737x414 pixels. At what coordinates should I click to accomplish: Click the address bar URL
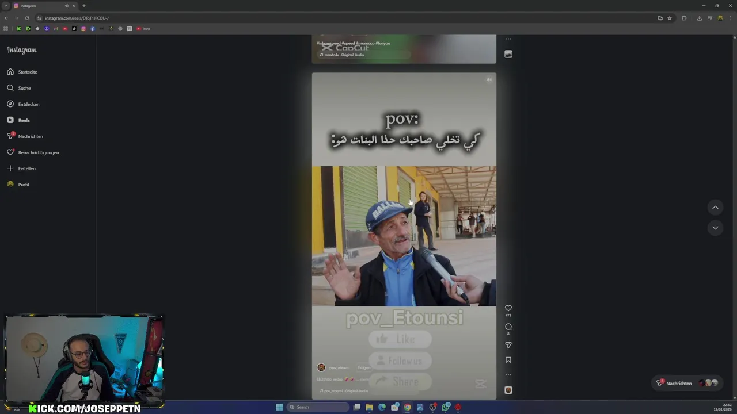[x=77, y=18]
